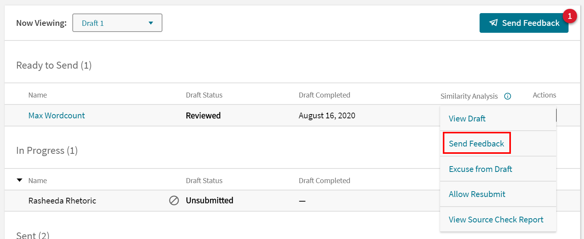
Task: Click the paper plane icon on Send Feedback
Action: pos(493,23)
